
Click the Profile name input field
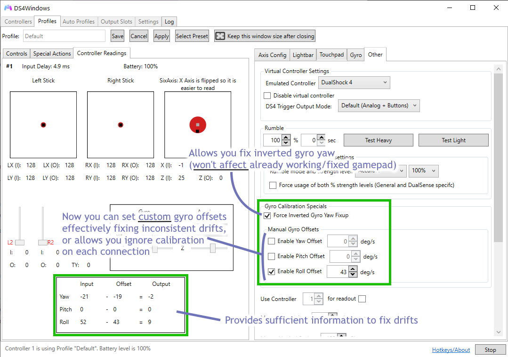[64, 36]
